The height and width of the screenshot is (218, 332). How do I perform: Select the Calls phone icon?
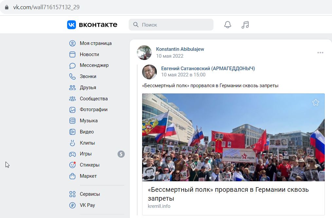72,76
